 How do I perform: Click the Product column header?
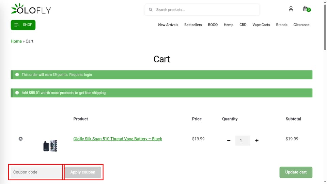pos(80,119)
